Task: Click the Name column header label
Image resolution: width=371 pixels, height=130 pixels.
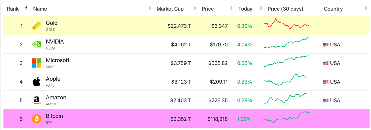Action: [x=40, y=9]
